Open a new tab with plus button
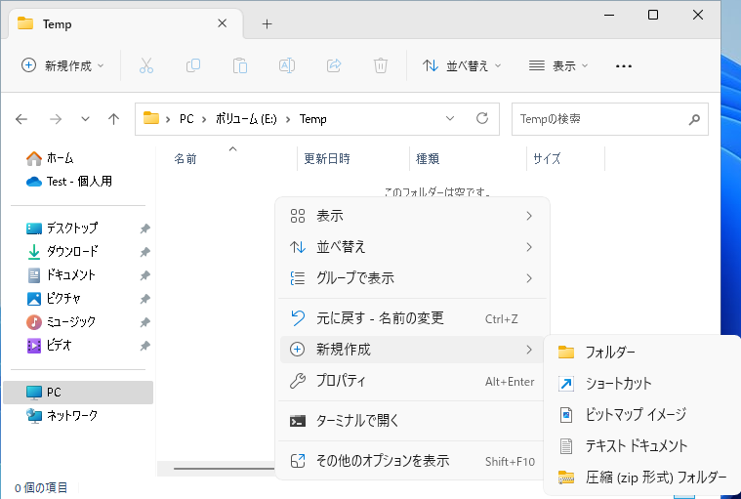Image resolution: width=741 pixels, height=499 pixels. [267, 23]
